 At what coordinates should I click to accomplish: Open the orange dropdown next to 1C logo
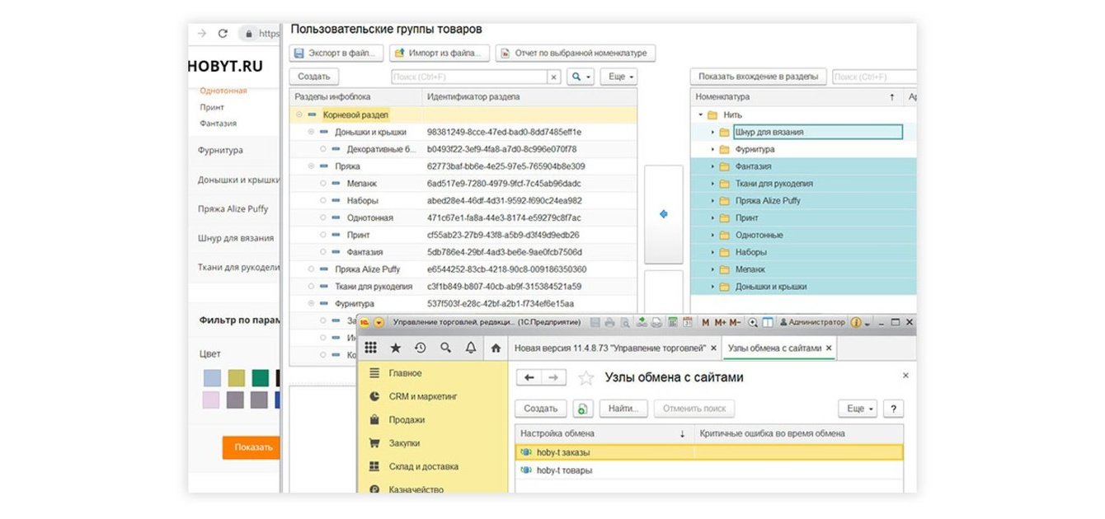pos(379,322)
